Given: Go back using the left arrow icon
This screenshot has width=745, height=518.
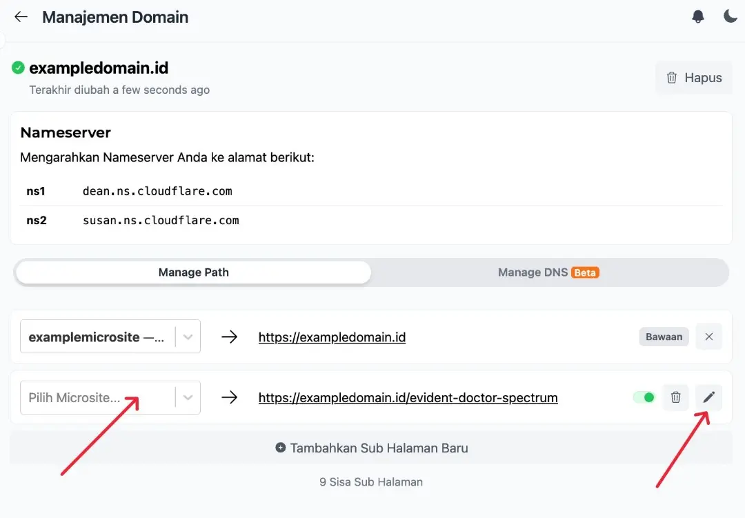Looking at the screenshot, I should point(21,17).
